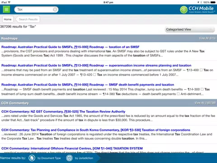Screen dimensions: 217x163
Task: Tap the 367096 results for Tax text
Action: point(18,27)
